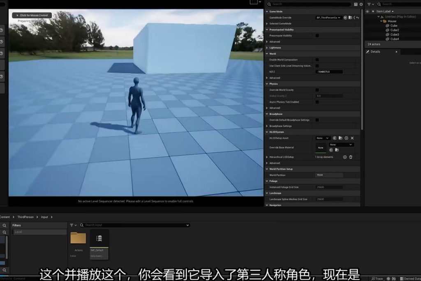The height and width of the screenshot is (281, 421).
Task: Open the World Settings gear options
Action: [361, 4]
